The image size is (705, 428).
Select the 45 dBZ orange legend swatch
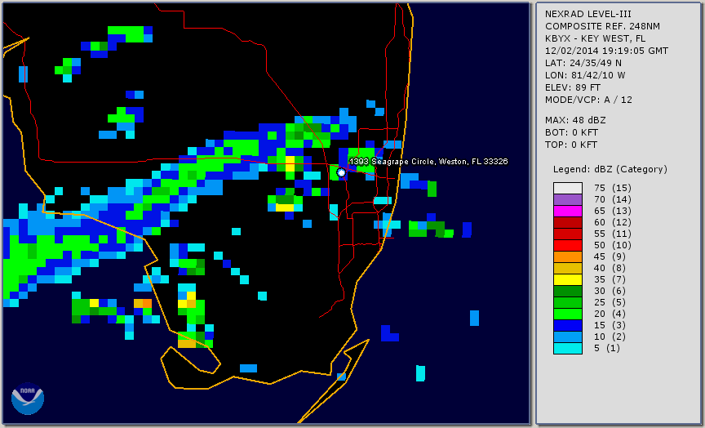[568, 256]
